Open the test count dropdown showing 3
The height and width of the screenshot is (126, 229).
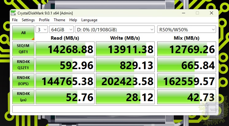(42, 30)
